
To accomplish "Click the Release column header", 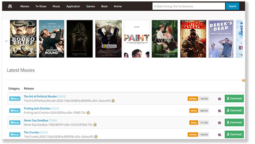I will 29,88.
